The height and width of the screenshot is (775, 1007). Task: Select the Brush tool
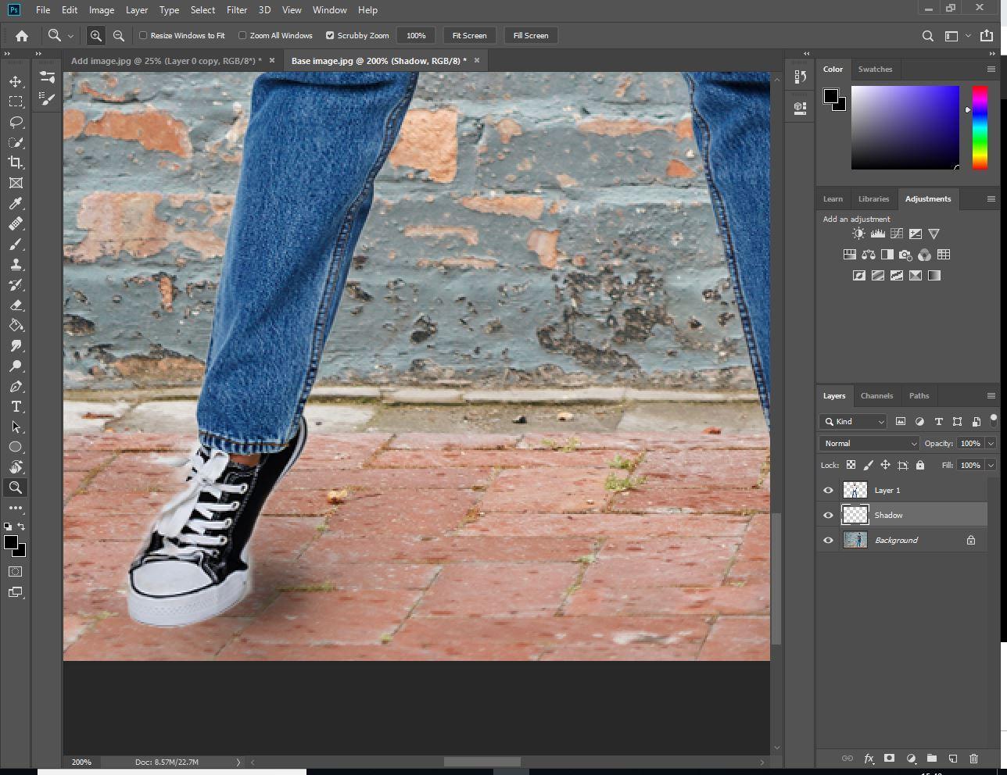pyautogui.click(x=16, y=244)
